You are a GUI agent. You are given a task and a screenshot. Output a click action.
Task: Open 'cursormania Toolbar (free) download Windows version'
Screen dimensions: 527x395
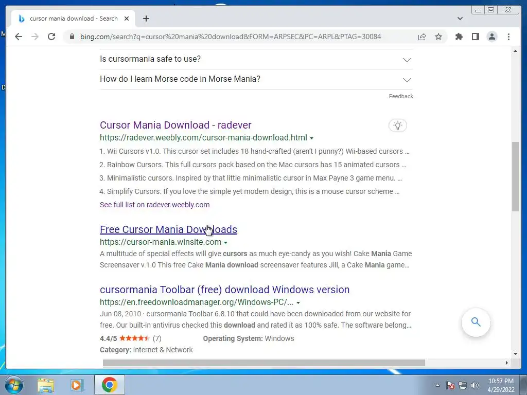click(x=224, y=290)
